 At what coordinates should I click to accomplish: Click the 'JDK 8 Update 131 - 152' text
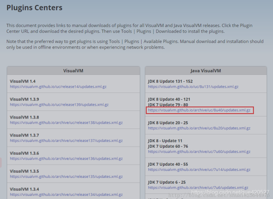[x=170, y=81]
